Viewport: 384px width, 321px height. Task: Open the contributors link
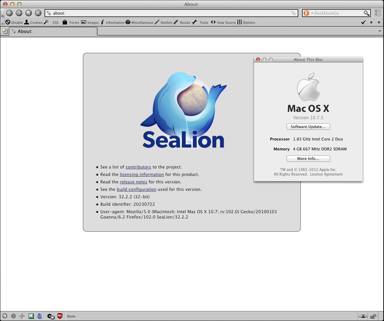point(139,167)
